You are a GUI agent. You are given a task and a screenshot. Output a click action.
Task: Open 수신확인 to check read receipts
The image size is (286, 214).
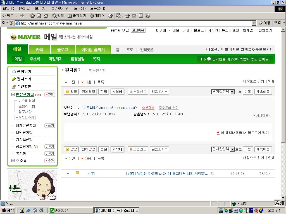24,86
